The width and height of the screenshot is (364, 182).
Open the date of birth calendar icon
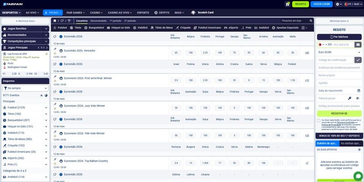[359, 91]
